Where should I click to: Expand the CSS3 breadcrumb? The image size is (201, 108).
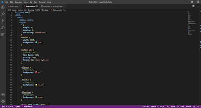click(x=38, y=10)
